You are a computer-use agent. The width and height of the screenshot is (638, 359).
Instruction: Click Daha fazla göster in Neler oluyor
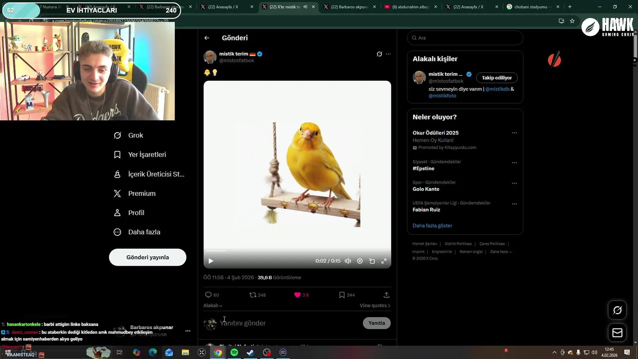click(432, 225)
